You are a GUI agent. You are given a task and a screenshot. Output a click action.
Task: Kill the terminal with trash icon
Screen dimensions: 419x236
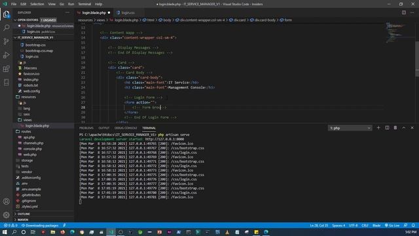click(395, 128)
